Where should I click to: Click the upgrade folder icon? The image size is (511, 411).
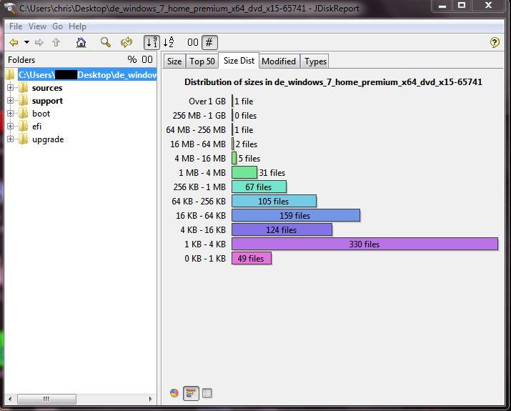[x=23, y=139]
